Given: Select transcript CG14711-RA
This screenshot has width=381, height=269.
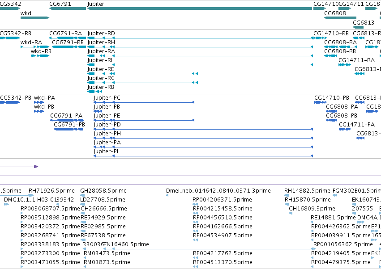Looking at the screenshot, I should pos(345,65).
